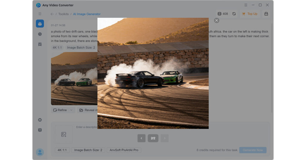Click the add reference image box
Image resolution: width=306 pixels, height=160 pixels.
click(64, 134)
